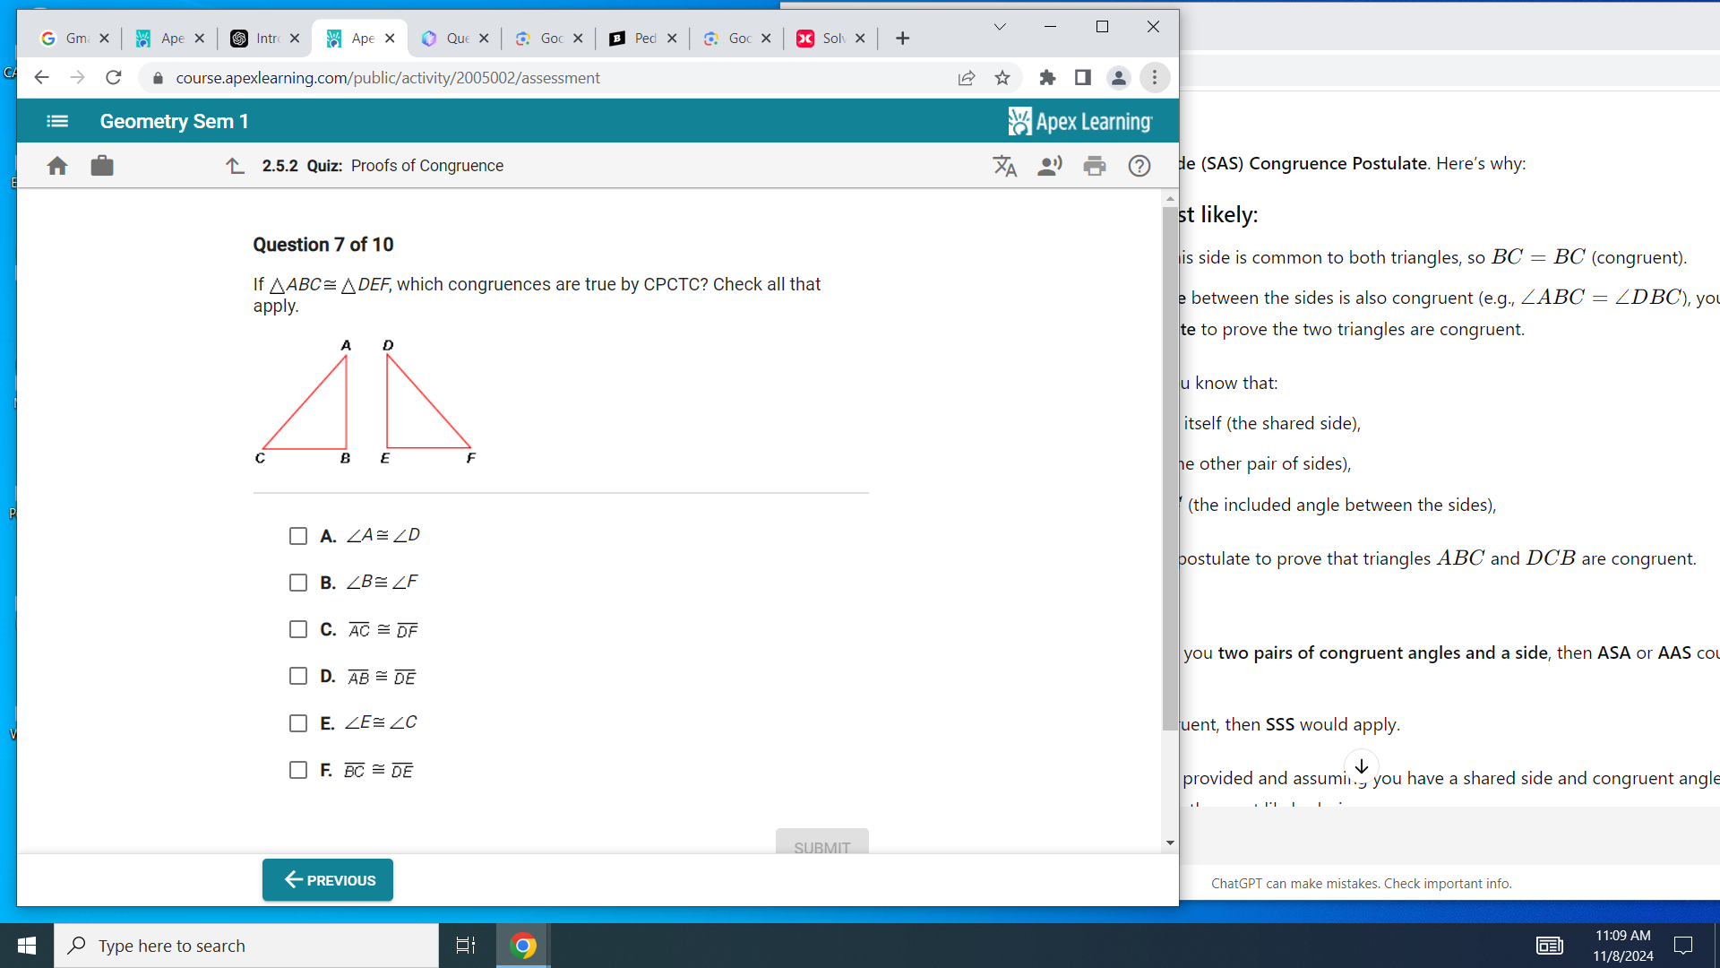Check option D segment AB congruent DE
Image resolution: width=1720 pixels, height=968 pixels.
(298, 676)
